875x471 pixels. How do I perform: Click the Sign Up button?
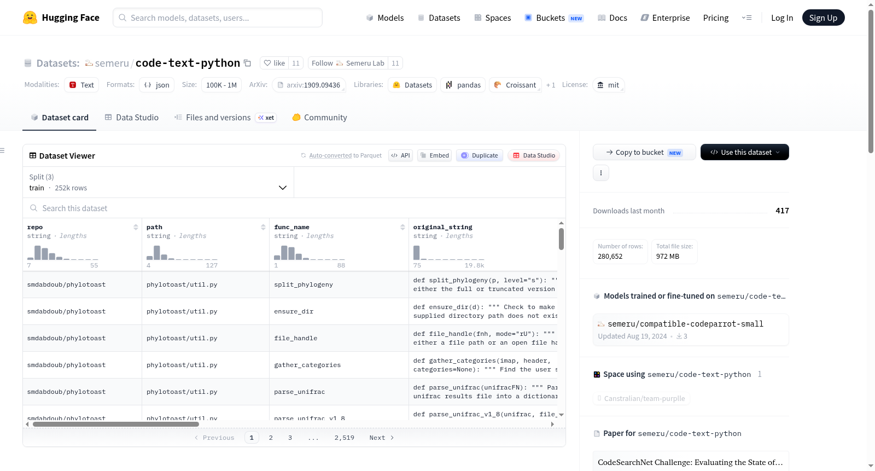823,18
